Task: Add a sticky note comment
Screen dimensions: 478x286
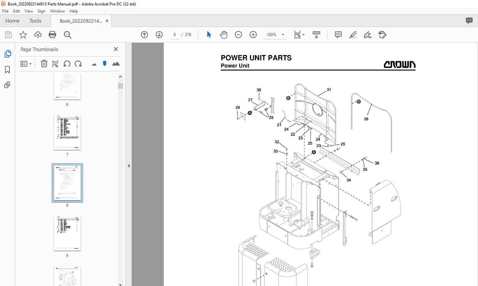Action: (x=338, y=35)
